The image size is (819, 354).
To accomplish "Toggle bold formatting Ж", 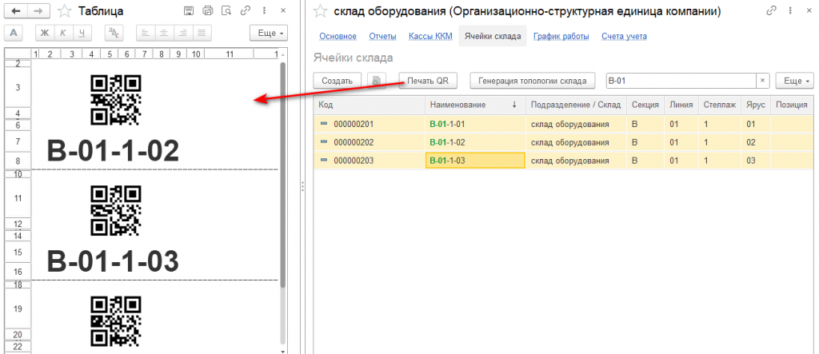I will (x=45, y=33).
